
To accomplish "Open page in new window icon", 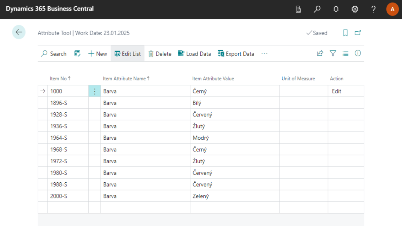I will 358,33.
